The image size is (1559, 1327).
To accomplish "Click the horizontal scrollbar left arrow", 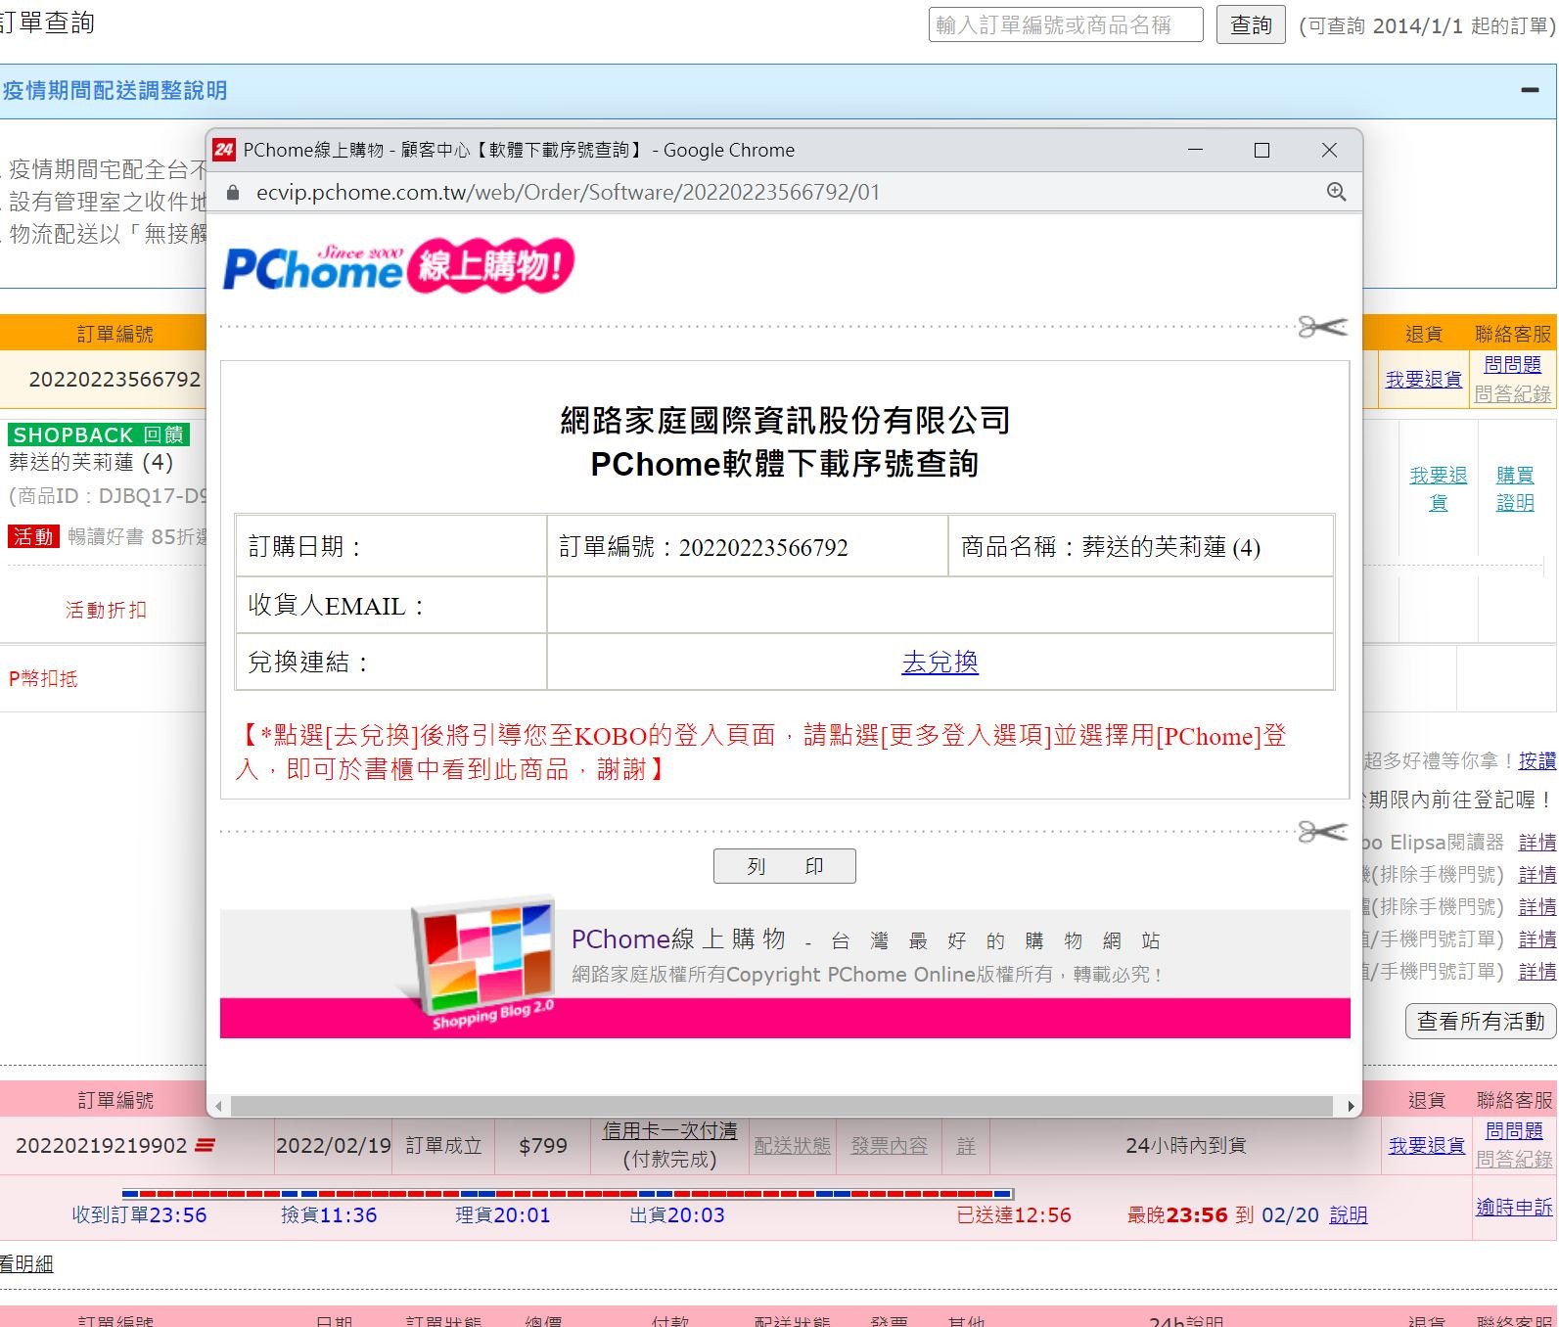I will point(218,1106).
